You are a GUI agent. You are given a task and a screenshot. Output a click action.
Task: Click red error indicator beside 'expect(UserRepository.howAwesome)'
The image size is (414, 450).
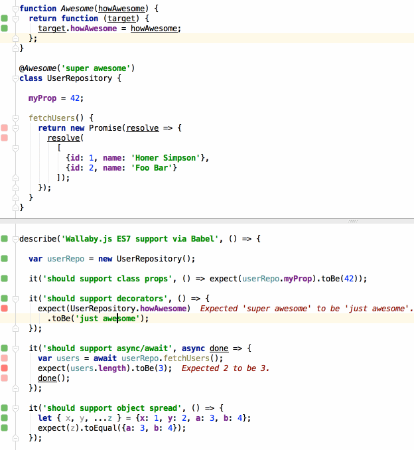click(5, 309)
